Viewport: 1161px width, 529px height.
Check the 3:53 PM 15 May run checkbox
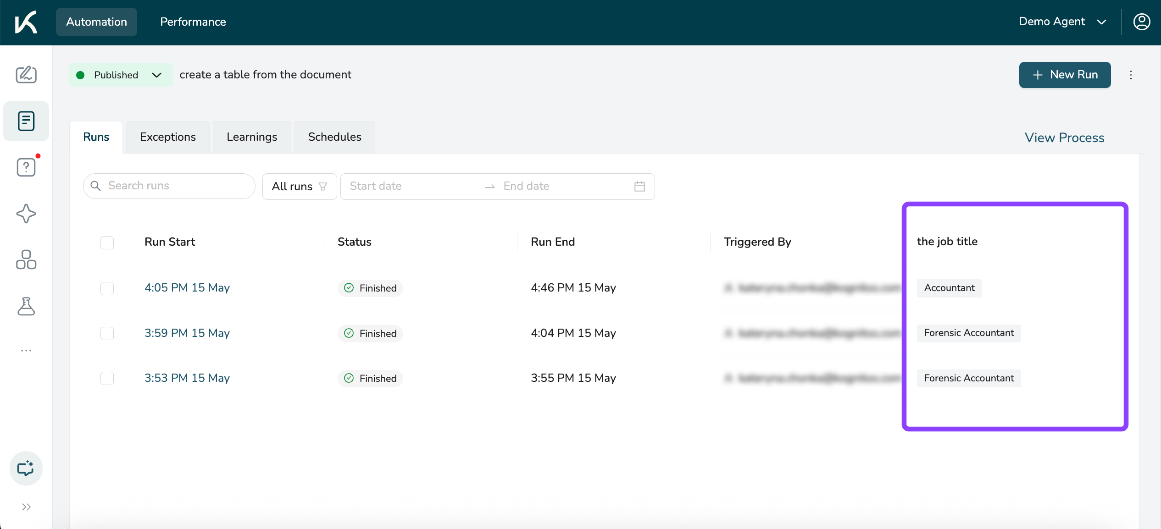tap(107, 378)
